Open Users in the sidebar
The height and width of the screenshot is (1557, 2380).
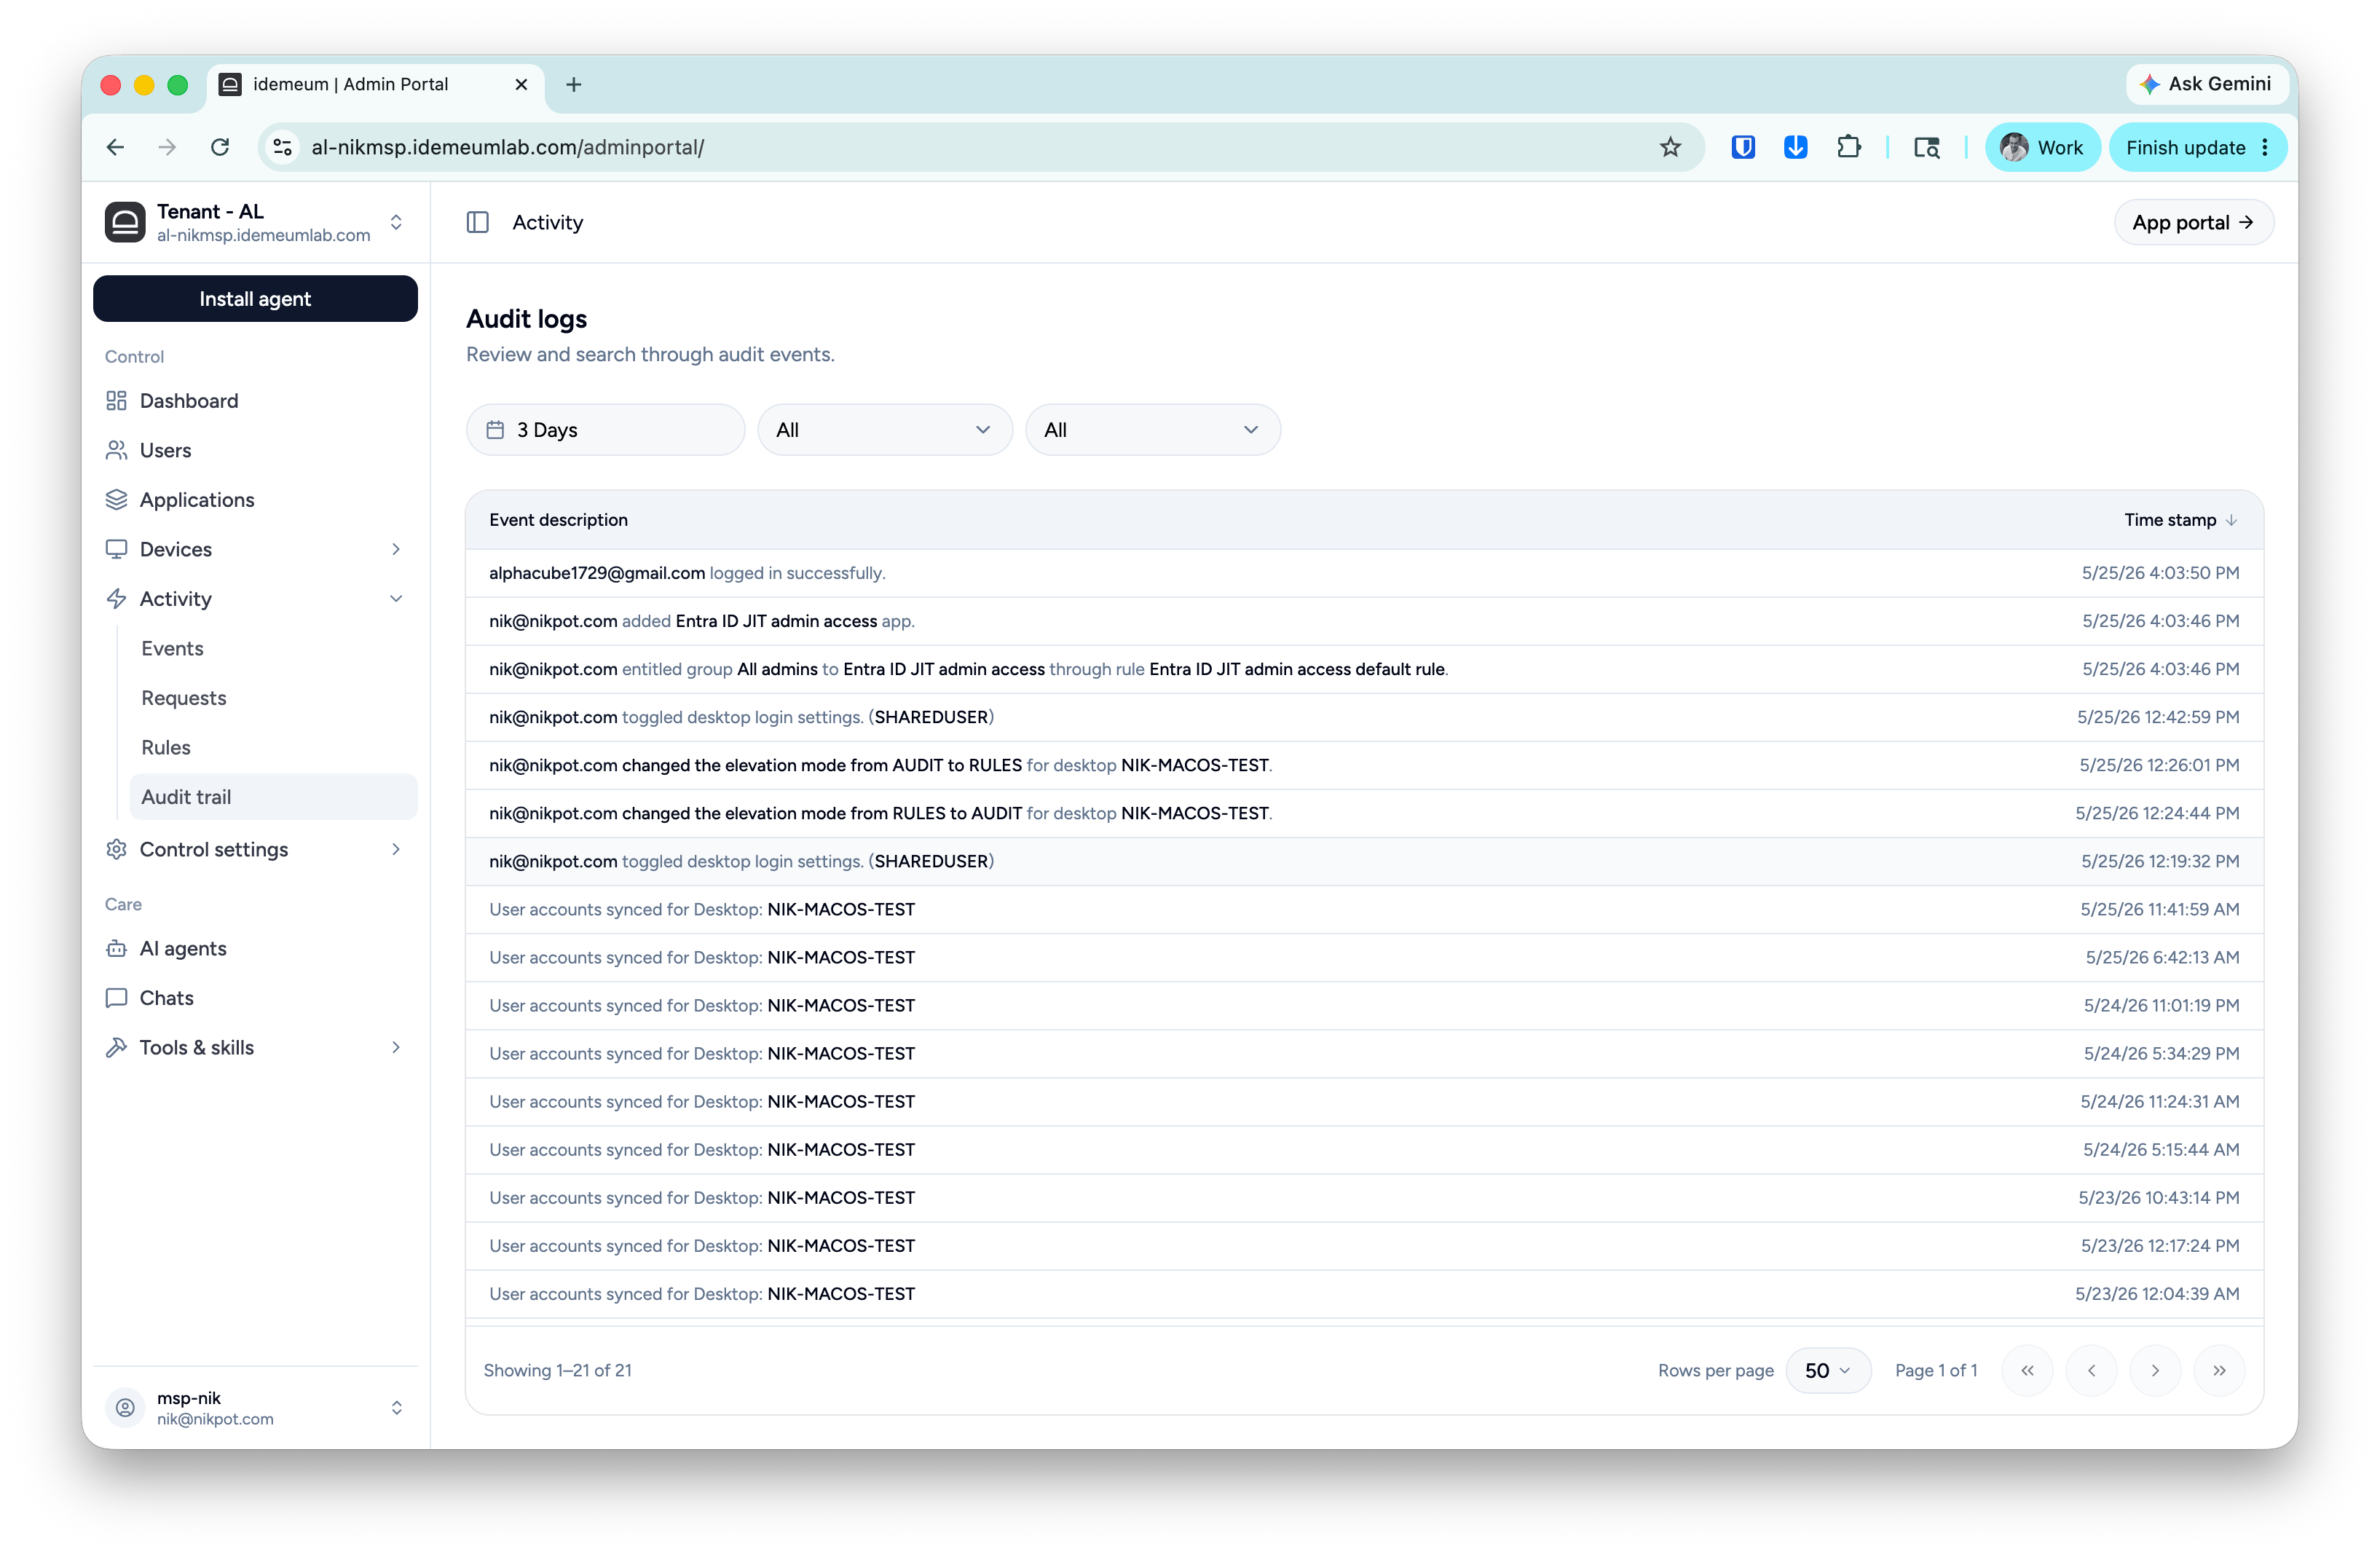tap(255, 450)
